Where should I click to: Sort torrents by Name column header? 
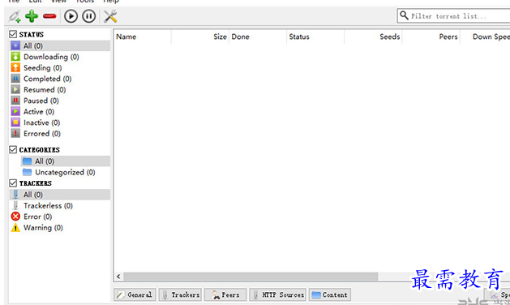point(142,37)
